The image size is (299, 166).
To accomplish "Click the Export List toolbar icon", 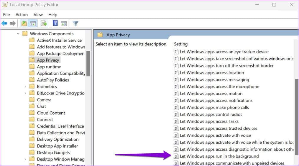I will (44, 23).
